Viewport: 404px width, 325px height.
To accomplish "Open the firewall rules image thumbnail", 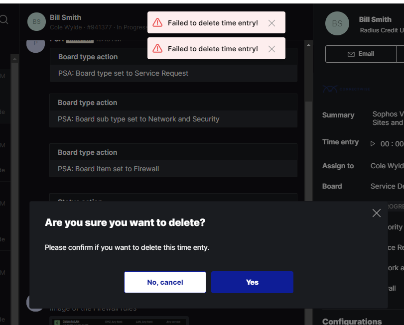I will (x=119, y=321).
